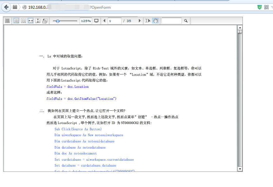Open the QR code icon in address bar
The height and width of the screenshot is (187, 273).
(266, 7)
